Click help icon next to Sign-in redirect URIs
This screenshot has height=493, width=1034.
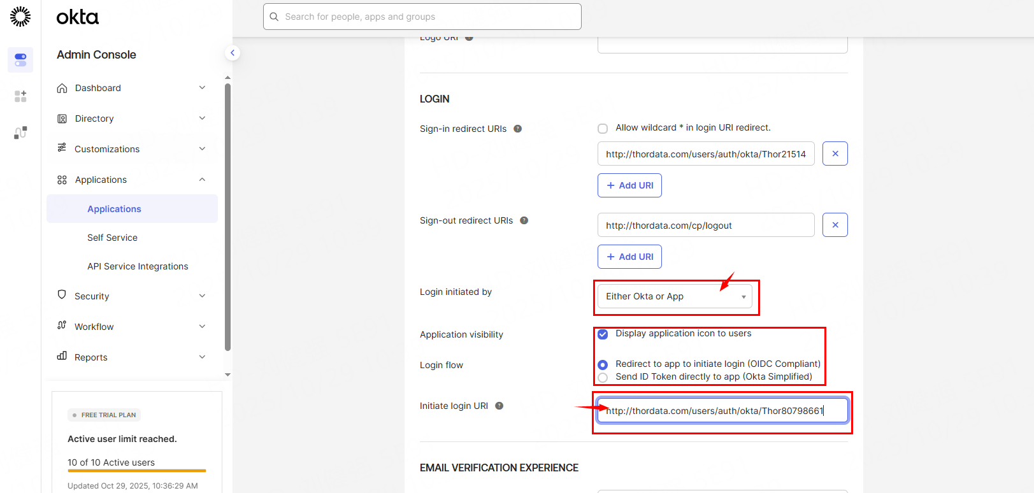tap(518, 129)
